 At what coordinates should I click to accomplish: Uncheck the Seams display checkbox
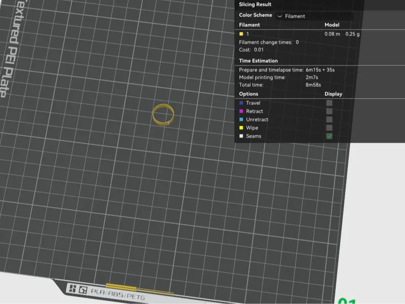(329, 136)
